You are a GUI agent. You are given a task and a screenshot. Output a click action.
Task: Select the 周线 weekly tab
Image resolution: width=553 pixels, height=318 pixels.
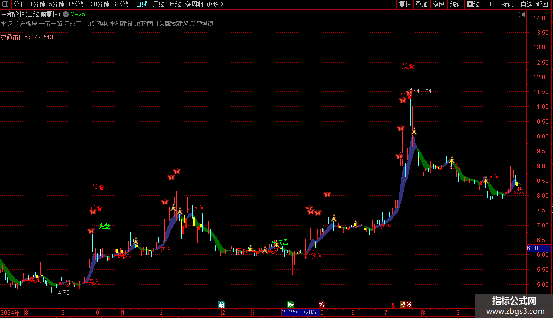(159, 4)
